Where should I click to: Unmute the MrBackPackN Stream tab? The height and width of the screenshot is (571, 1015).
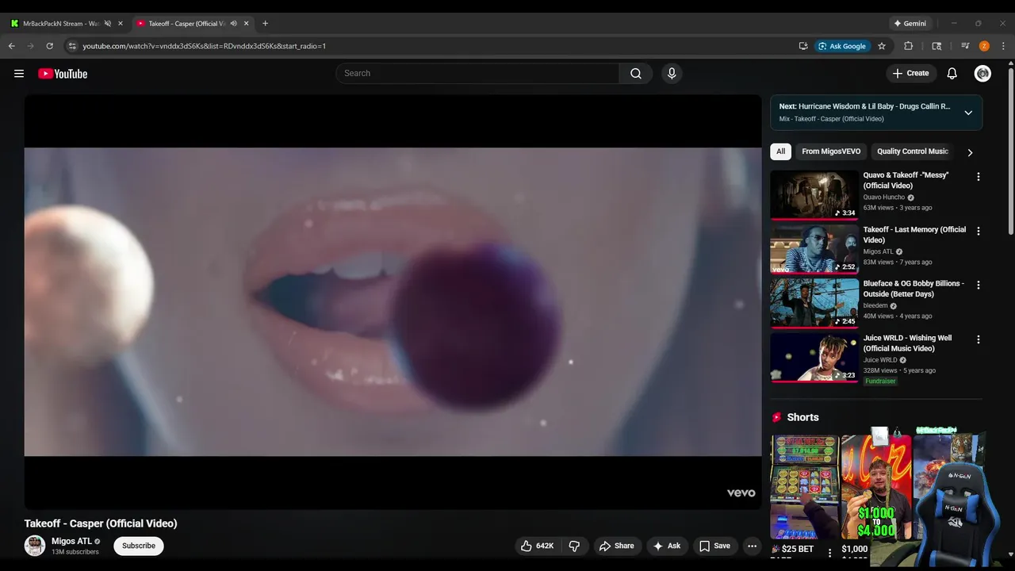coord(107,24)
